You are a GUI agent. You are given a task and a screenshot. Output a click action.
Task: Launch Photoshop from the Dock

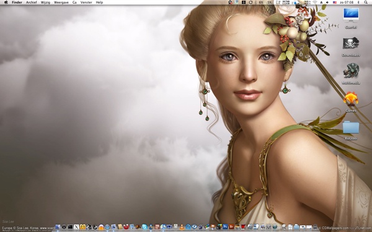225,227
